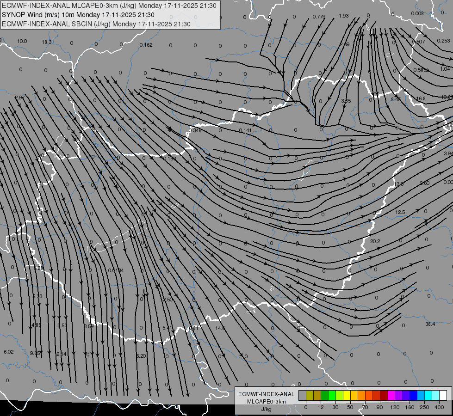Screen dimensions: 453x416
Task: Click the map value '18.3'
Action: (x=47, y=42)
